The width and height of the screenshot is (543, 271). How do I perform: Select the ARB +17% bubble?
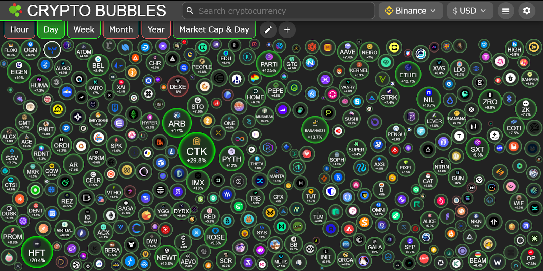[x=177, y=124]
